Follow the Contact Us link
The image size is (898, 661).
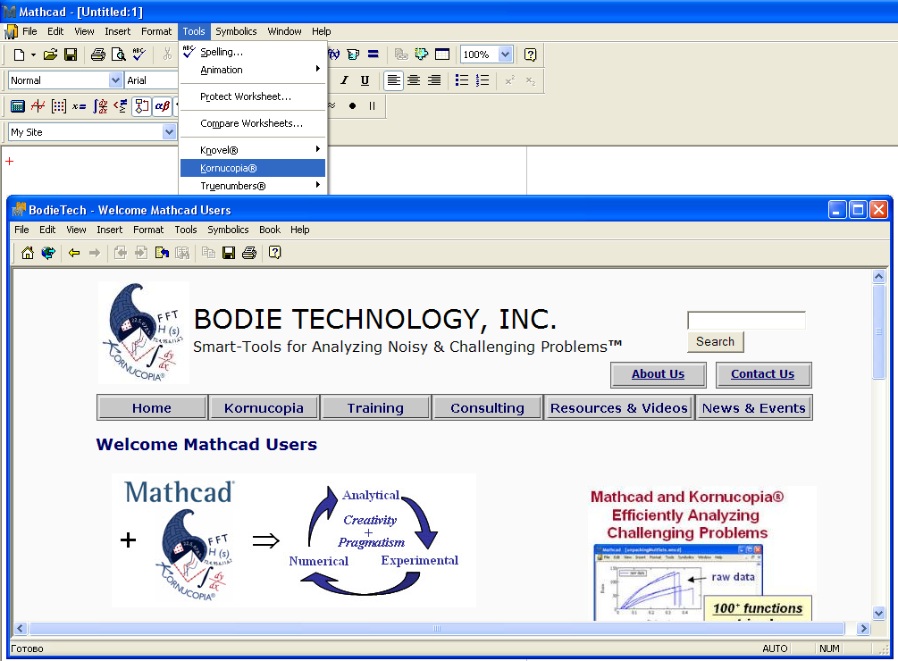(762, 374)
